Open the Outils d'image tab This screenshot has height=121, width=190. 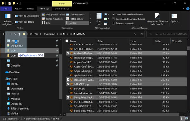point(62,9)
